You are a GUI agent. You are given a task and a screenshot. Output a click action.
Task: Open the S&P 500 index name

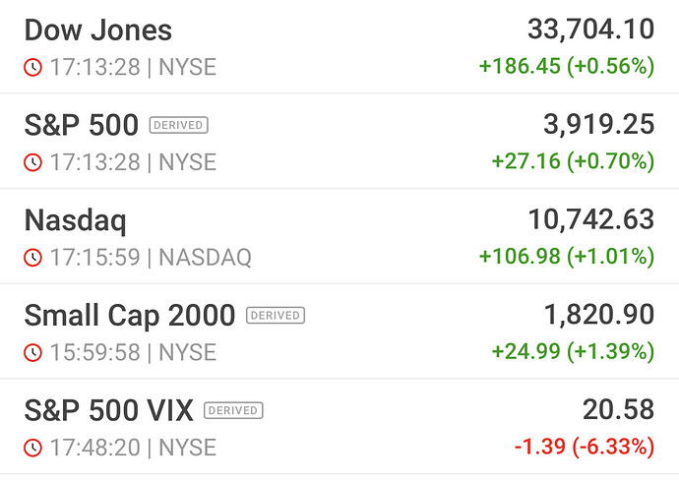80,125
